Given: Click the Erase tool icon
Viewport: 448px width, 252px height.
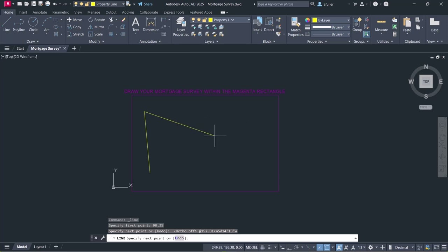Looking at the screenshot, I should pyautogui.click(x=123, y=20).
